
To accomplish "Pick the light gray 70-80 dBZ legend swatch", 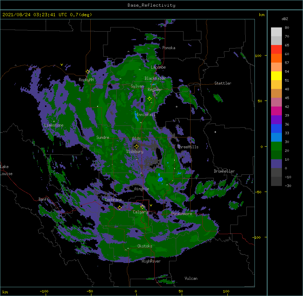I will click(x=276, y=32).
